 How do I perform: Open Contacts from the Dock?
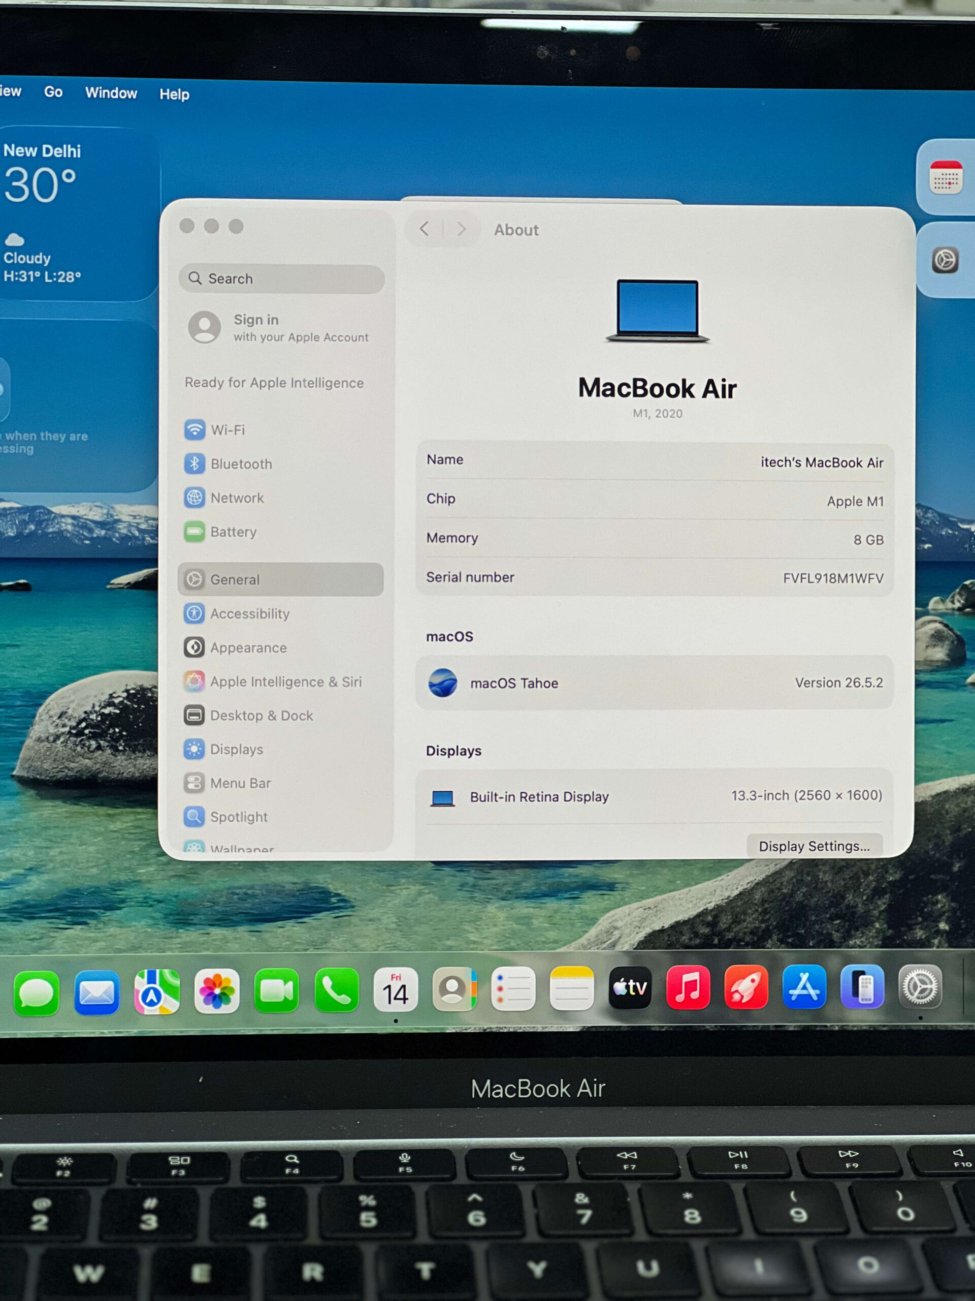(x=454, y=989)
